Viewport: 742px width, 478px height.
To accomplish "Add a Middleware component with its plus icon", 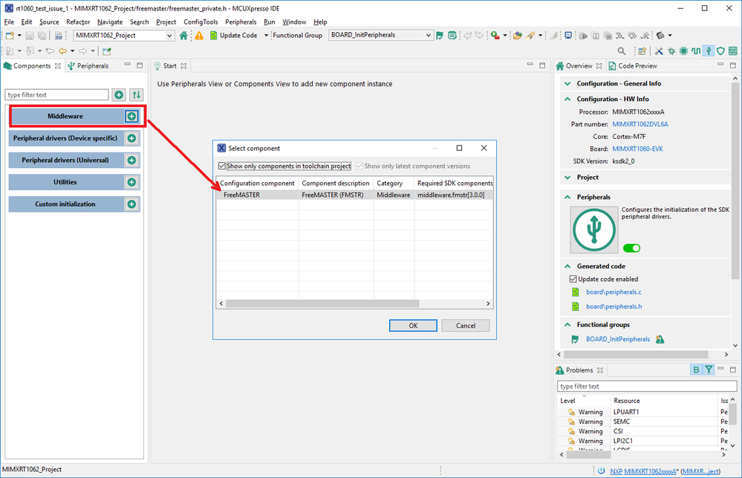I will [x=131, y=116].
